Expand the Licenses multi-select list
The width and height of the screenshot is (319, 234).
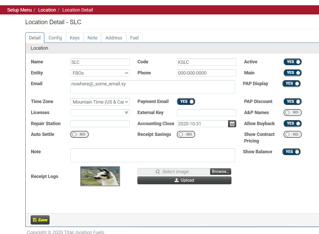100,113
